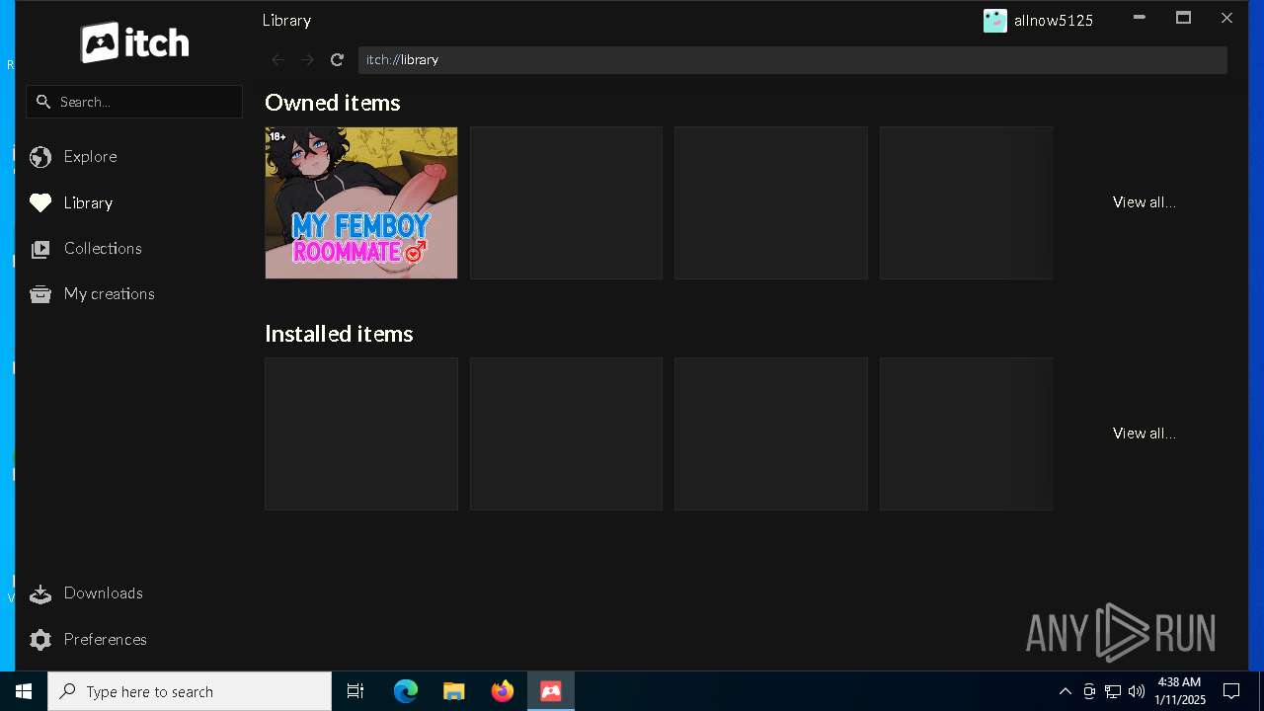Maximize the itch window
Viewport: 1264px width, 711px height.
tap(1183, 18)
